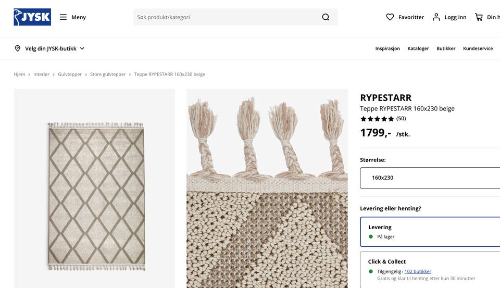
Task: Open the hamburger Meny icon
Action: pos(63,17)
